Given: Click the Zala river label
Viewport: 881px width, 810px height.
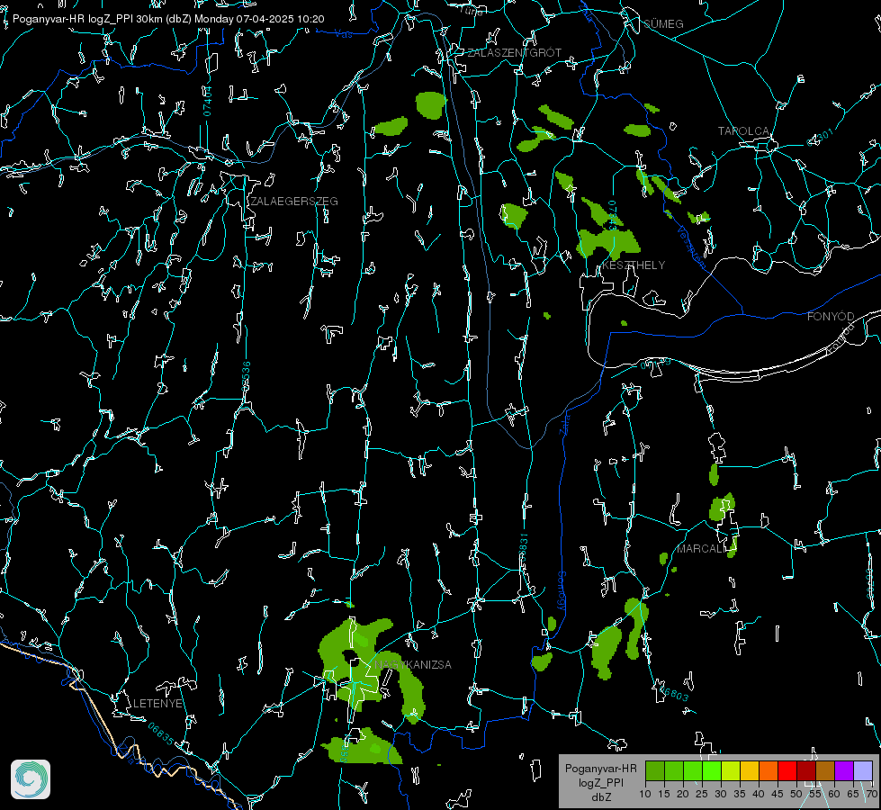Looking at the screenshot, I should tap(564, 423).
